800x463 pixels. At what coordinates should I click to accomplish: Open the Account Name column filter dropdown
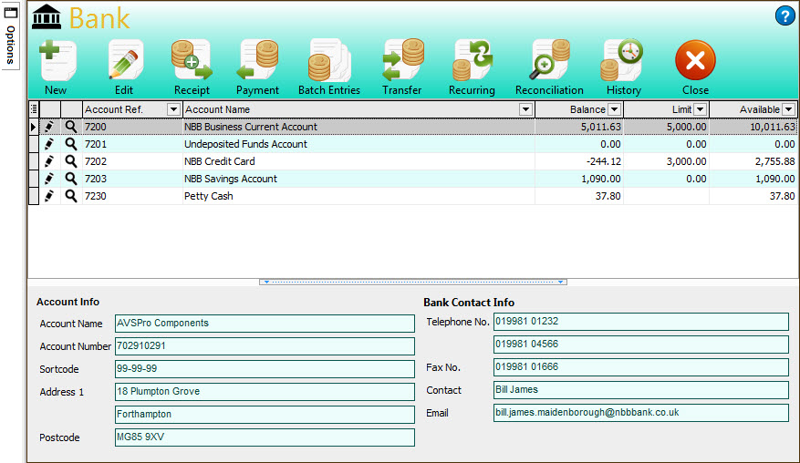pyautogui.click(x=525, y=109)
